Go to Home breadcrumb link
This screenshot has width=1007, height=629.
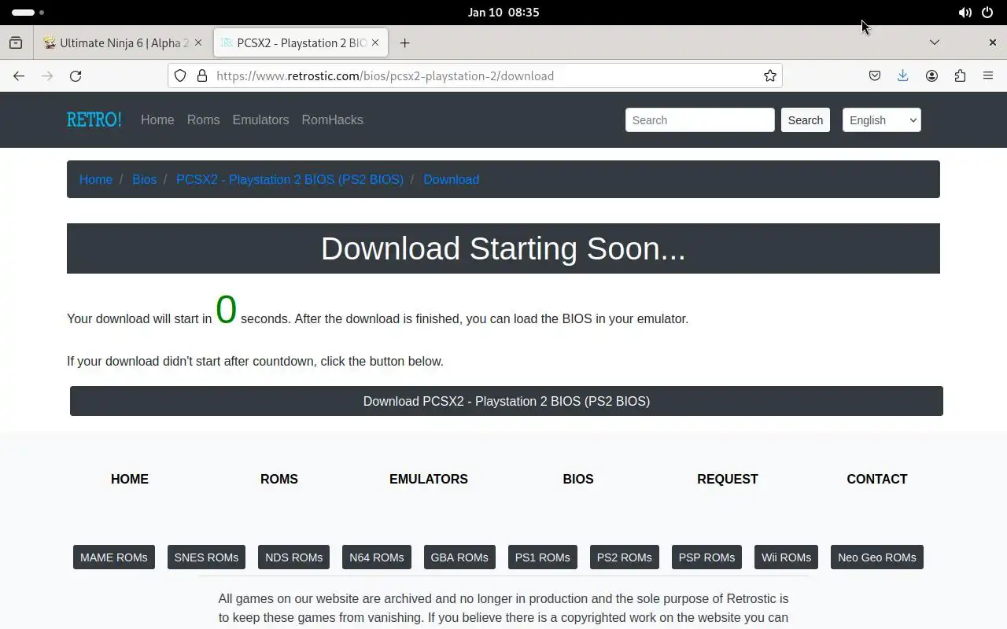[x=96, y=179]
